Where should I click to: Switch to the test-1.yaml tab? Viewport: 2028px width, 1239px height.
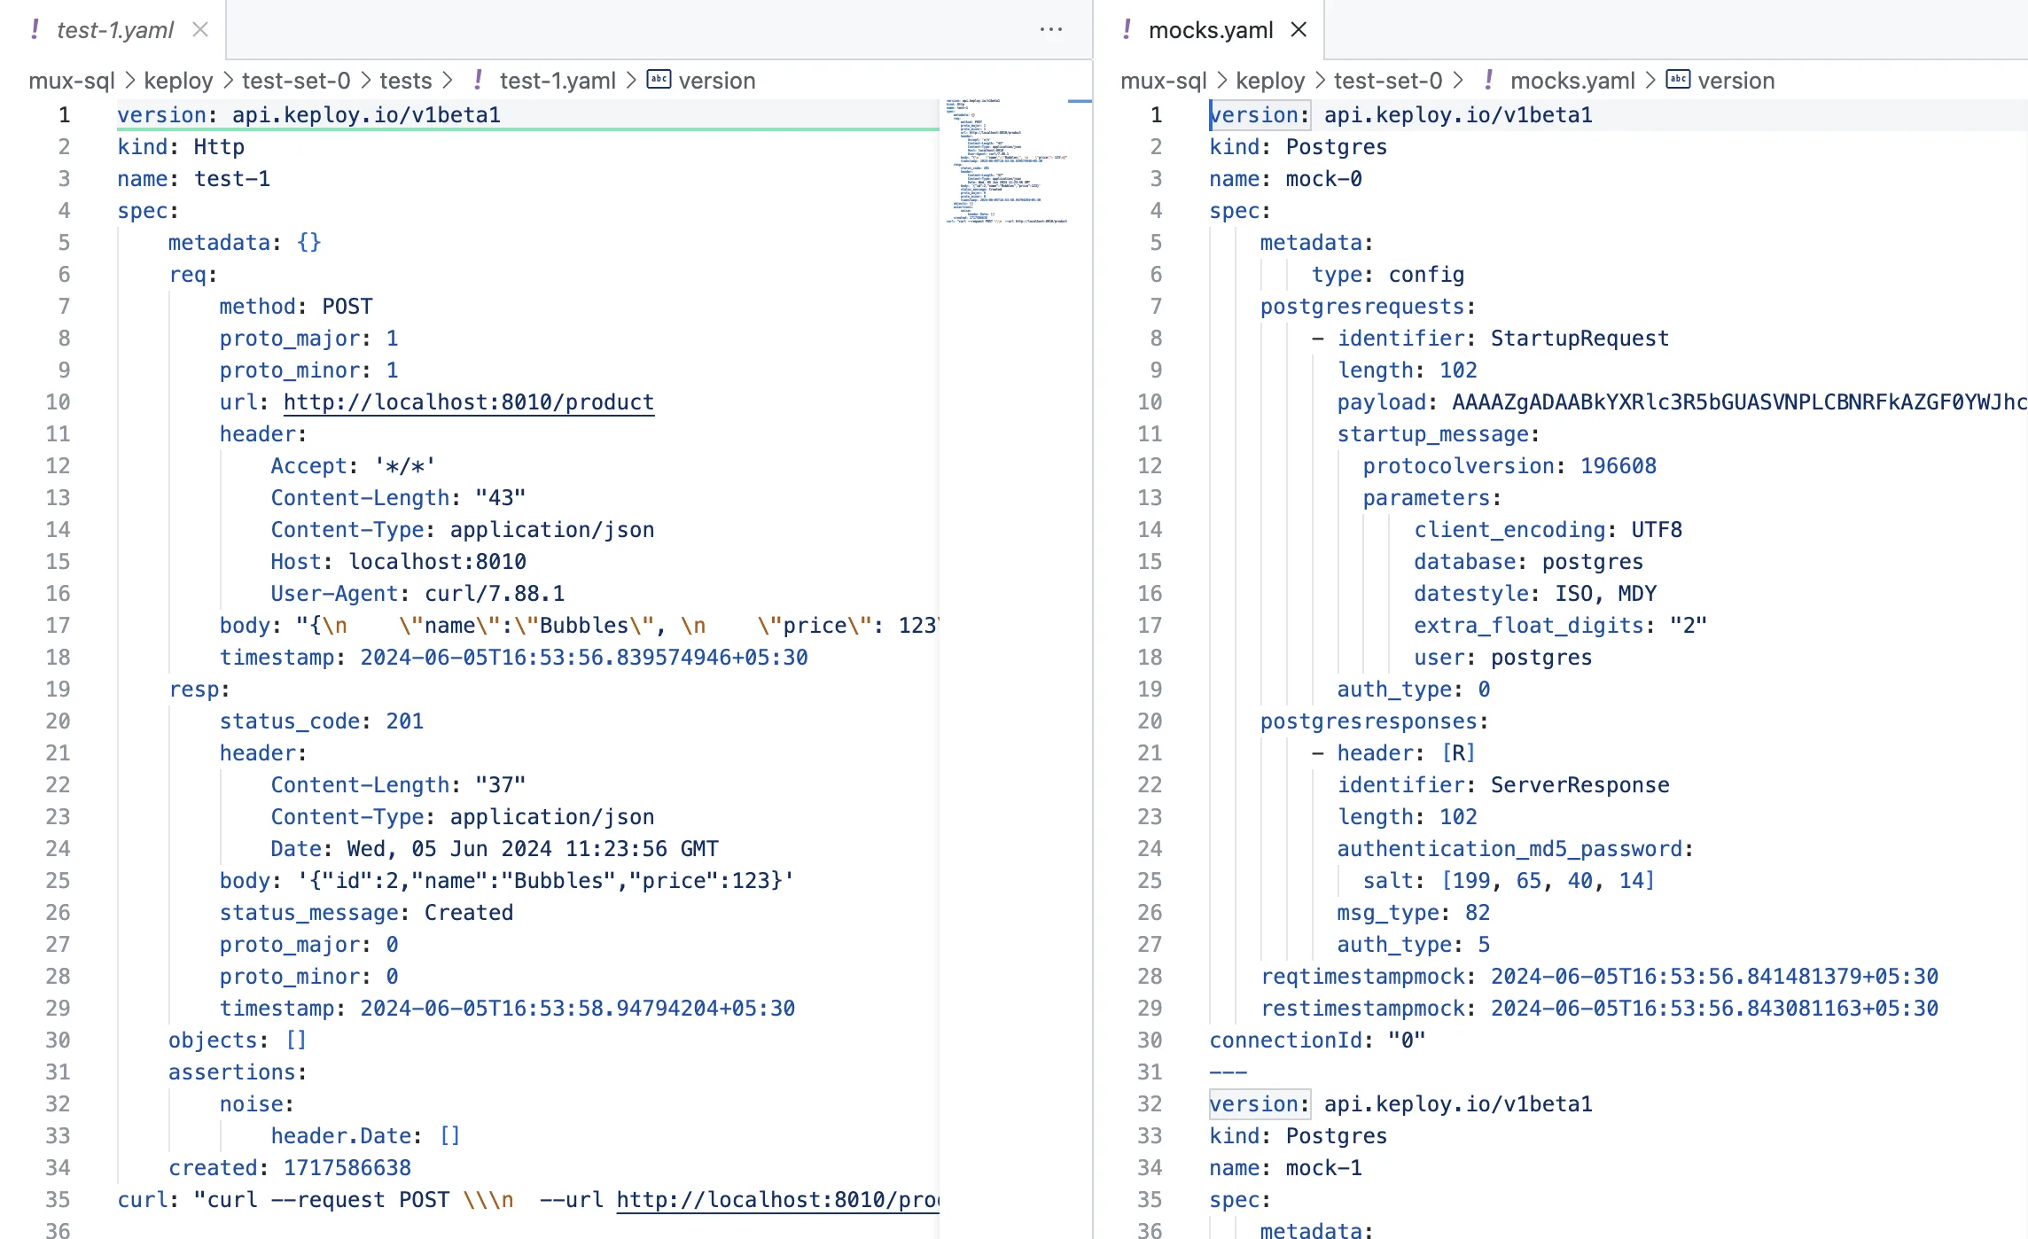114,29
